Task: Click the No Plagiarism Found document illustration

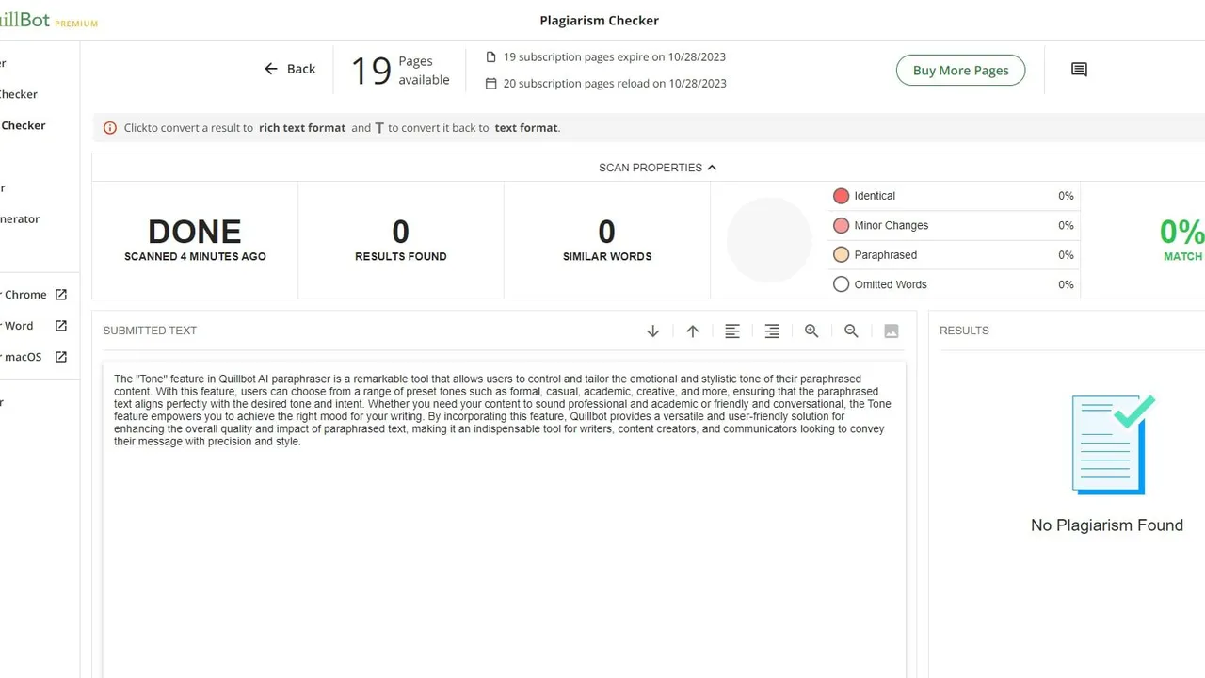Action: pos(1113,444)
